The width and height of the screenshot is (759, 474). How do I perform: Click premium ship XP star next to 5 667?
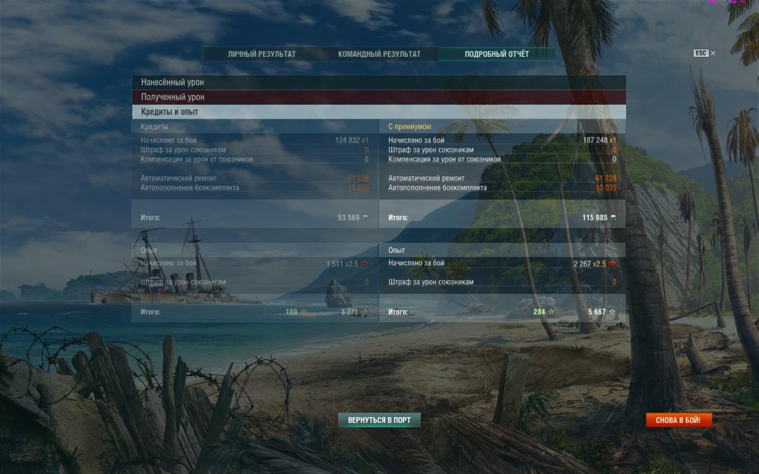tap(612, 312)
